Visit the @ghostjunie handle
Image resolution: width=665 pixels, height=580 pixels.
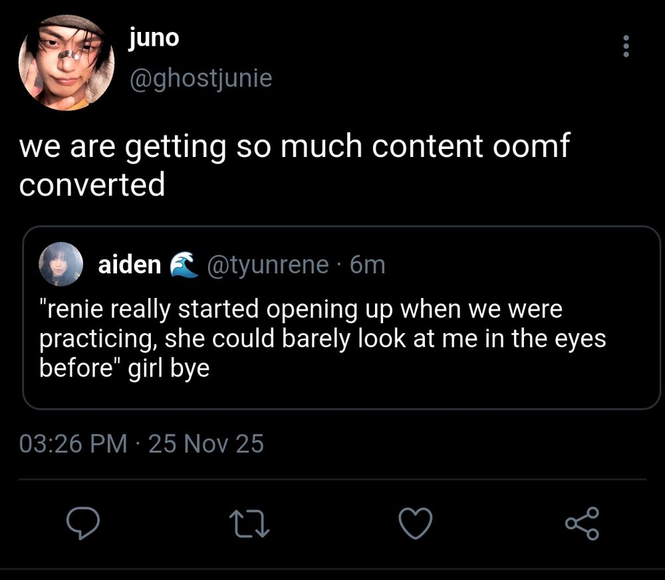coord(200,78)
